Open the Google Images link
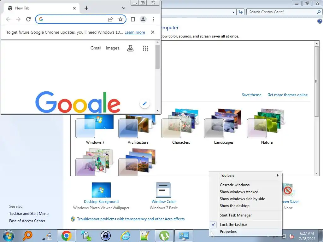Screen dimensions: 323x242 click(x=113, y=48)
